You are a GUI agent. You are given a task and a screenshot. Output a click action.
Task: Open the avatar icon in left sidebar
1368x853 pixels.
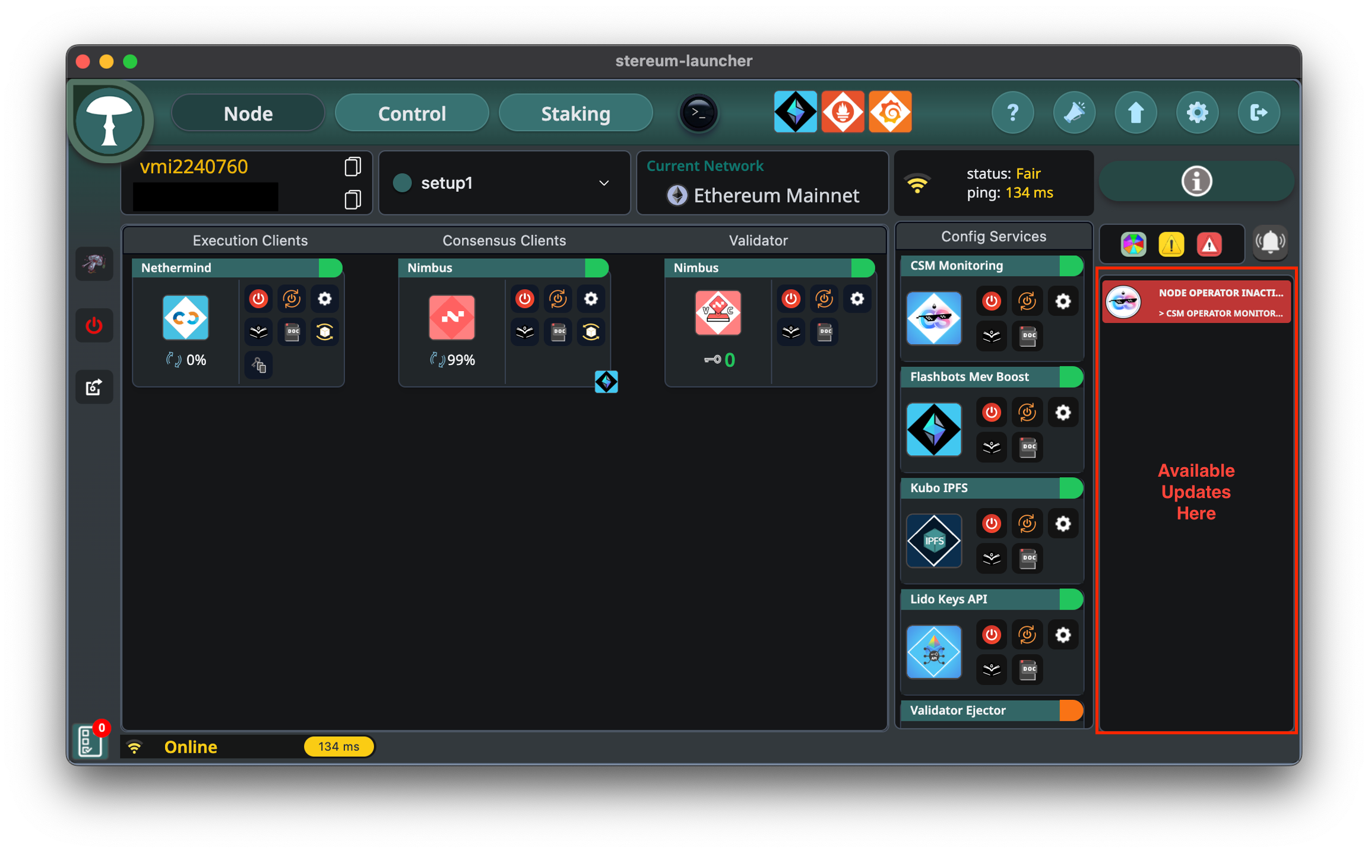tap(94, 263)
